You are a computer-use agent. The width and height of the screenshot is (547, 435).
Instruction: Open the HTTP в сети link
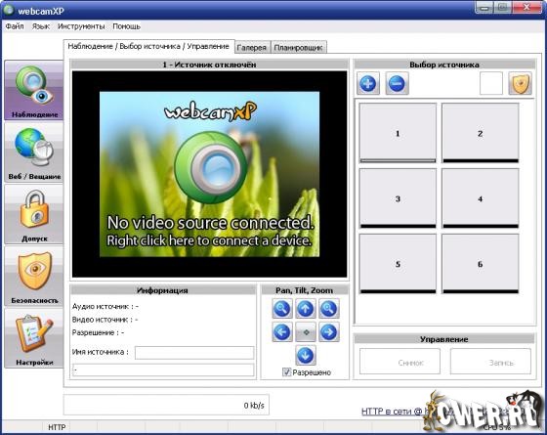click(392, 412)
